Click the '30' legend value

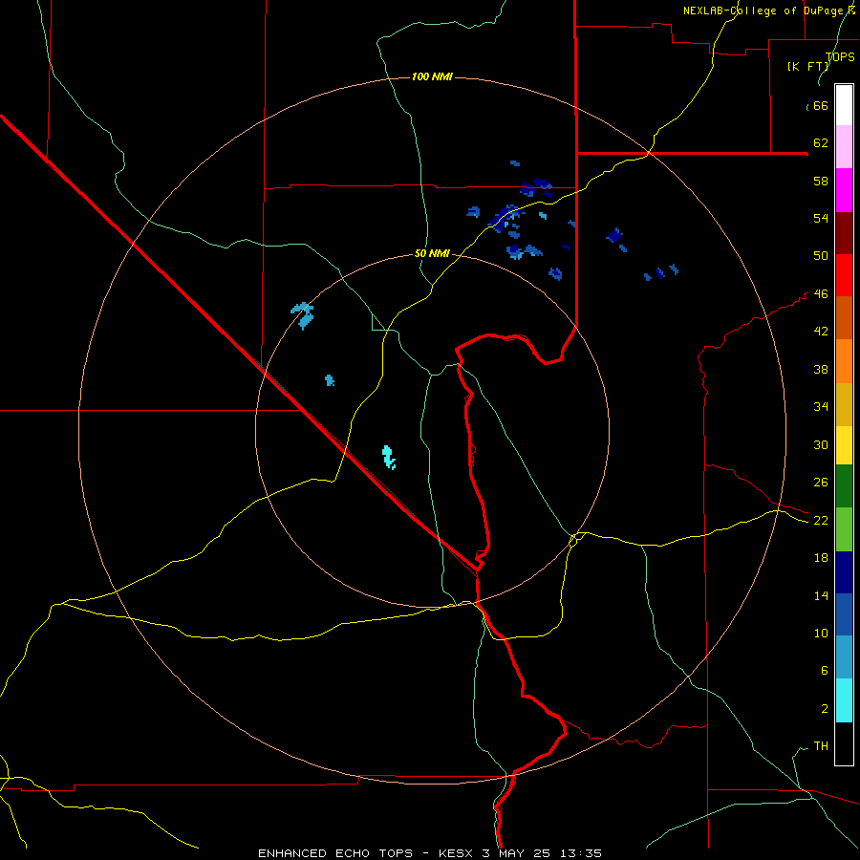821,444
